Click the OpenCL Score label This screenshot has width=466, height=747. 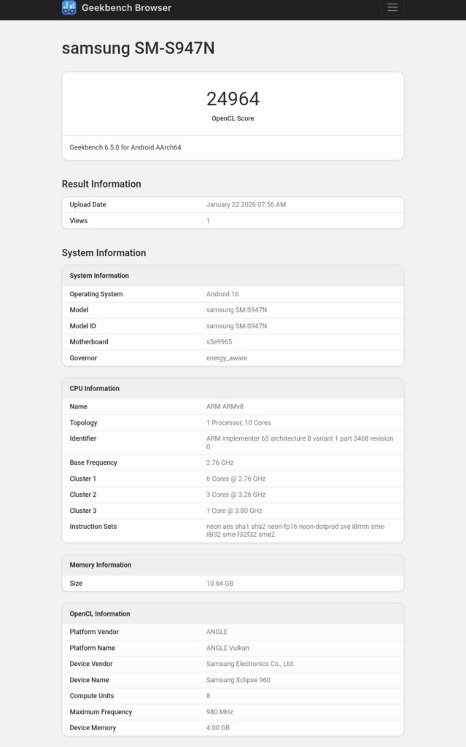233,118
